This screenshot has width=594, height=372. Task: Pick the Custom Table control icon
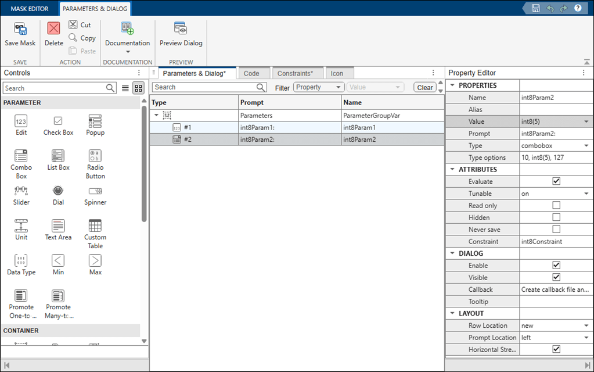point(95,226)
